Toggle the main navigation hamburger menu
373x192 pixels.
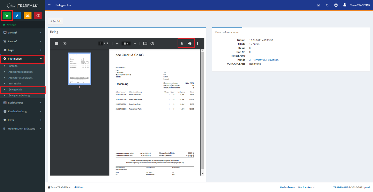pos(49,5)
